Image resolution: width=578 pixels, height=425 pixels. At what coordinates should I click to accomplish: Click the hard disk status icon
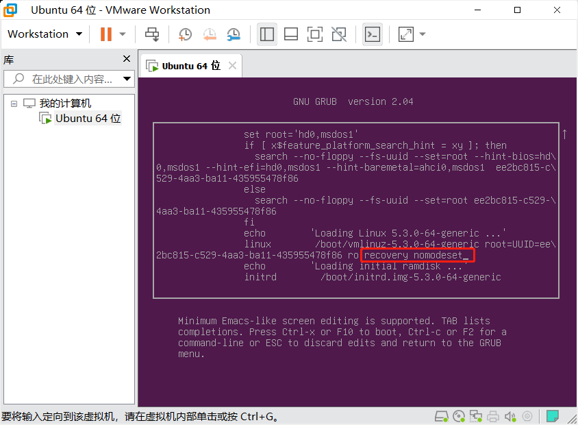click(442, 415)
